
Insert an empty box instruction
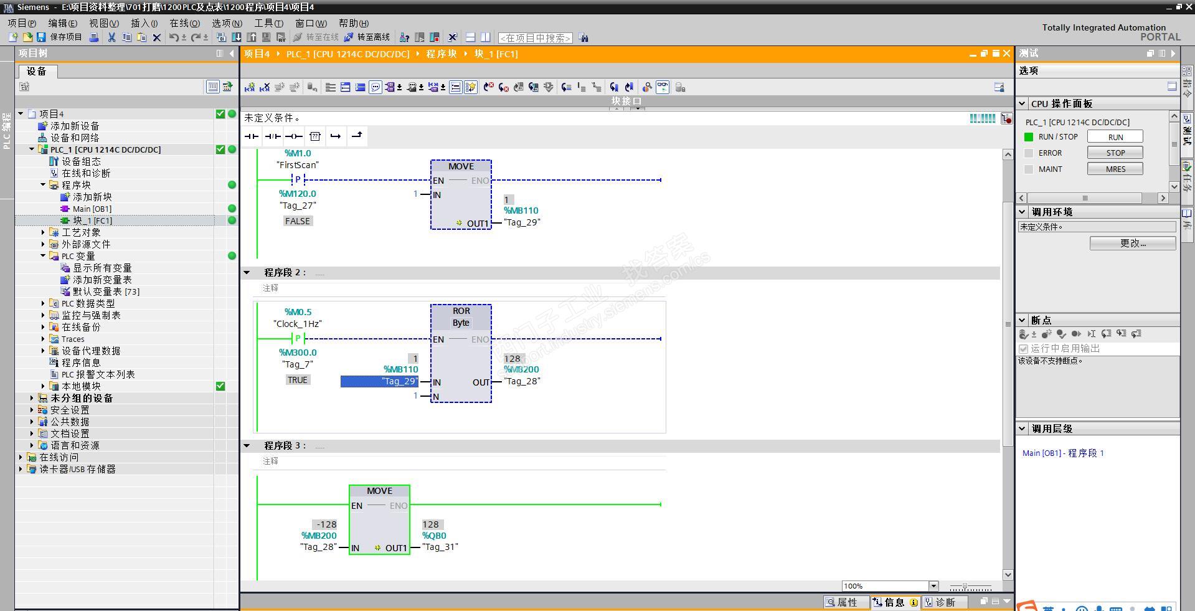tap(315, 136)
